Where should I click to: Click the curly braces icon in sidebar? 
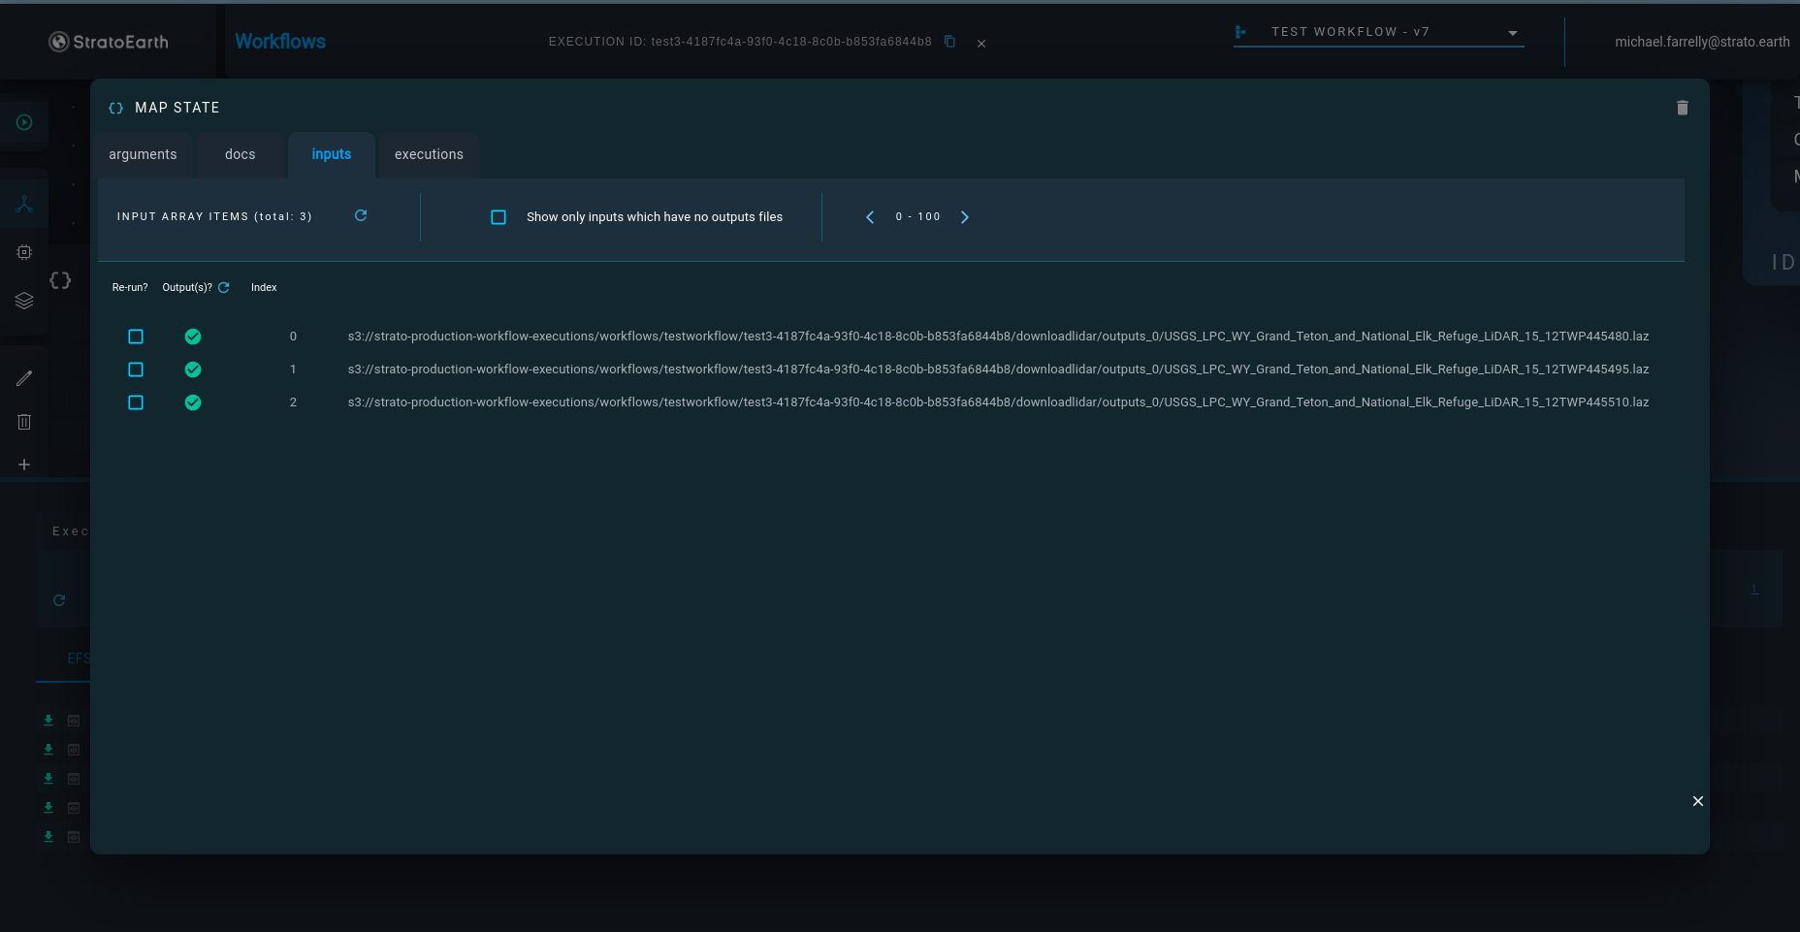point(60,280)
